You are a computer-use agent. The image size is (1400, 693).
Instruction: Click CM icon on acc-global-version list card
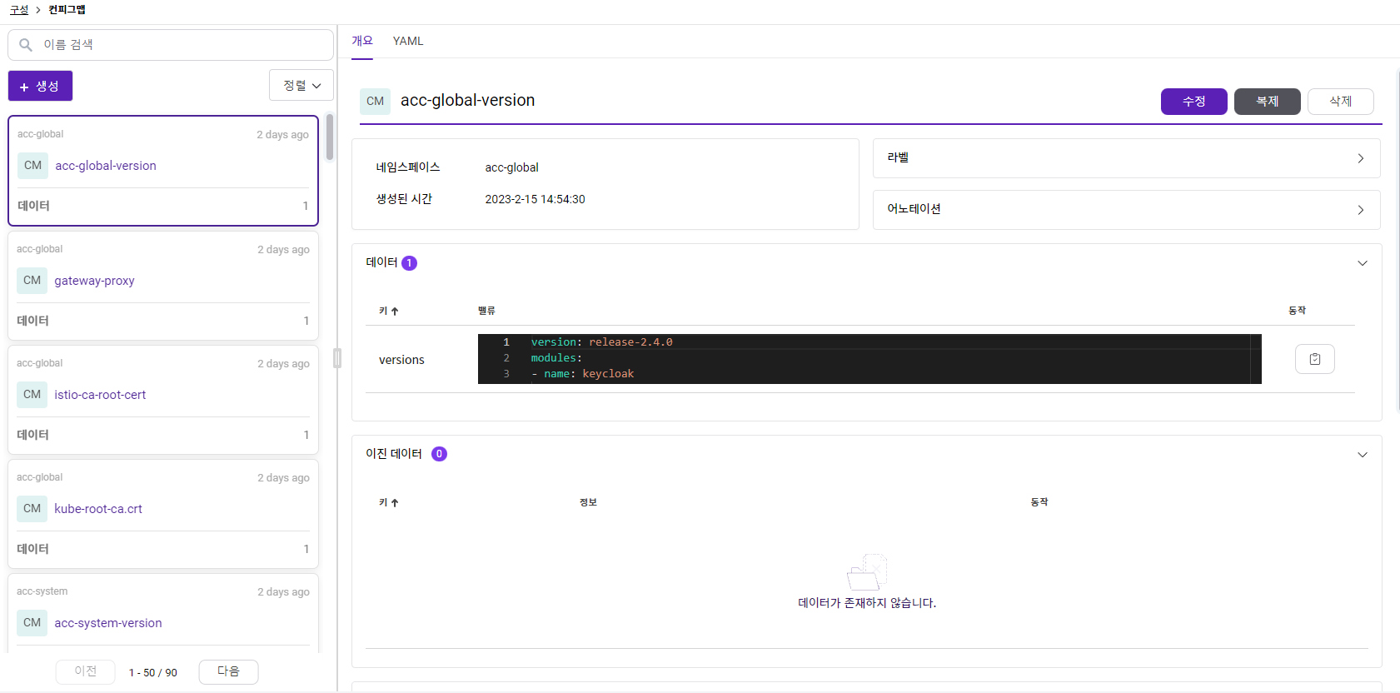click(x=32, y=166)
